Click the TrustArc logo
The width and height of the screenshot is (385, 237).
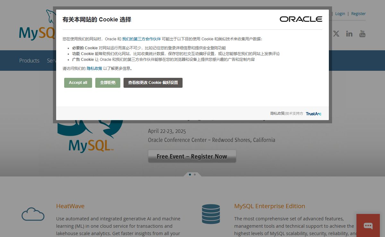(x=313, y=114)
